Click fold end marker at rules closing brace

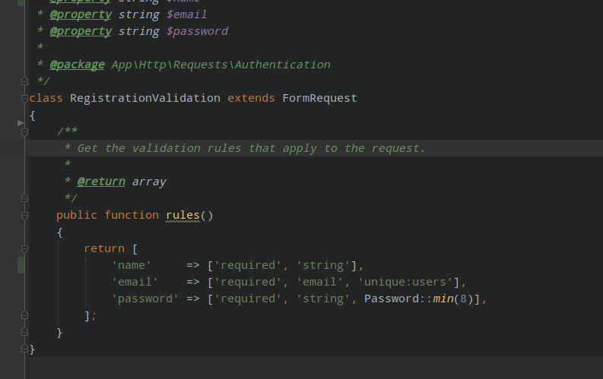pyautogui.click(x=24, y=332)
